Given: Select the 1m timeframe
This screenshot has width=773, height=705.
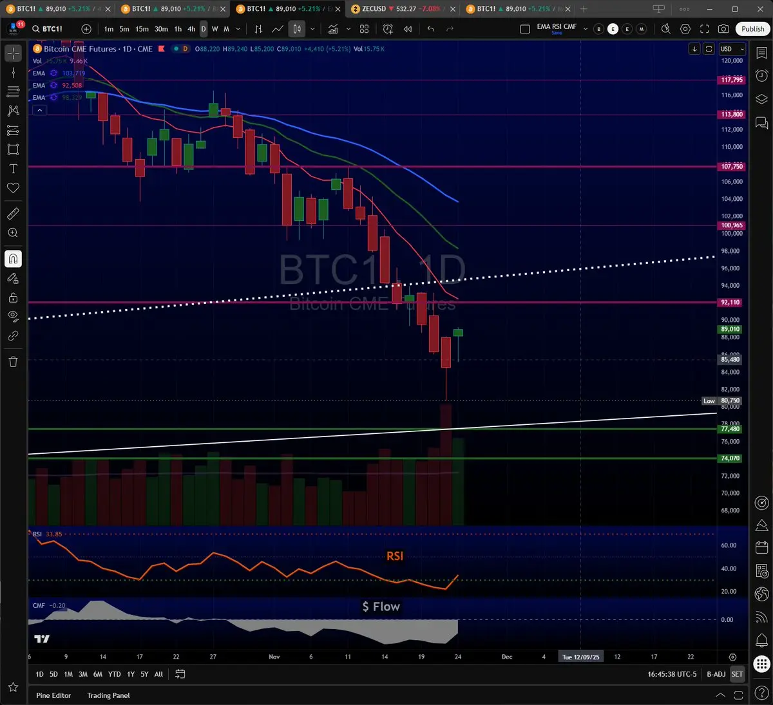Looking at the screenshot, I should 109,29.
